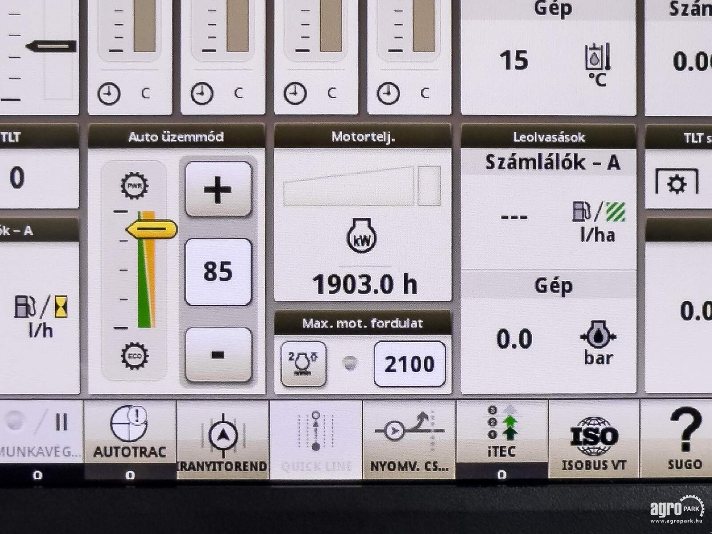Open the ISOBUS VT shortcut
Screen dimensions: 712x534
click(594, 440)
